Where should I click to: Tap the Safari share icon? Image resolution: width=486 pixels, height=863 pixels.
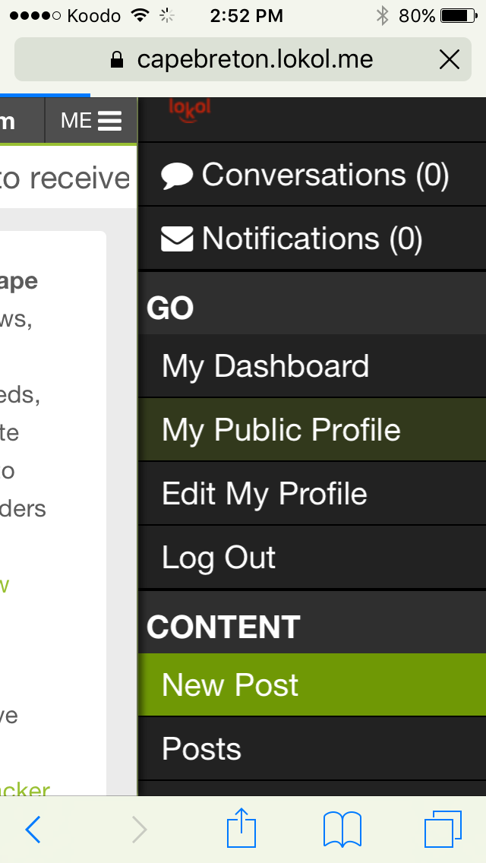[x=241, y=827]
